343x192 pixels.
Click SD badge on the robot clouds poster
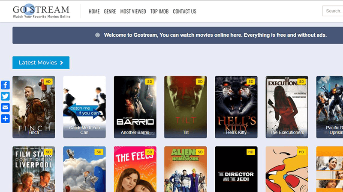point(99,152)
